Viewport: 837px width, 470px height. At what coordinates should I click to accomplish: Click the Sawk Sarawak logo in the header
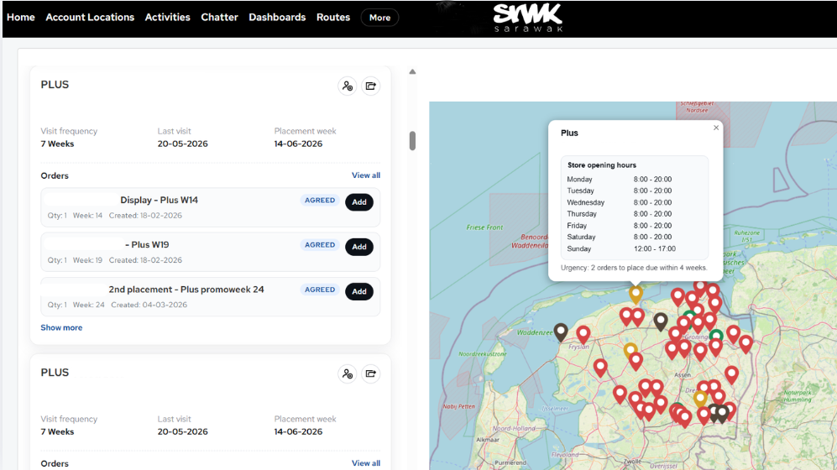tap(527, 18)
